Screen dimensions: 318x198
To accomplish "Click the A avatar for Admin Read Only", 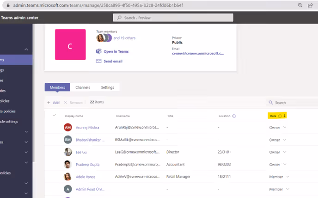I will coord(68,189).
